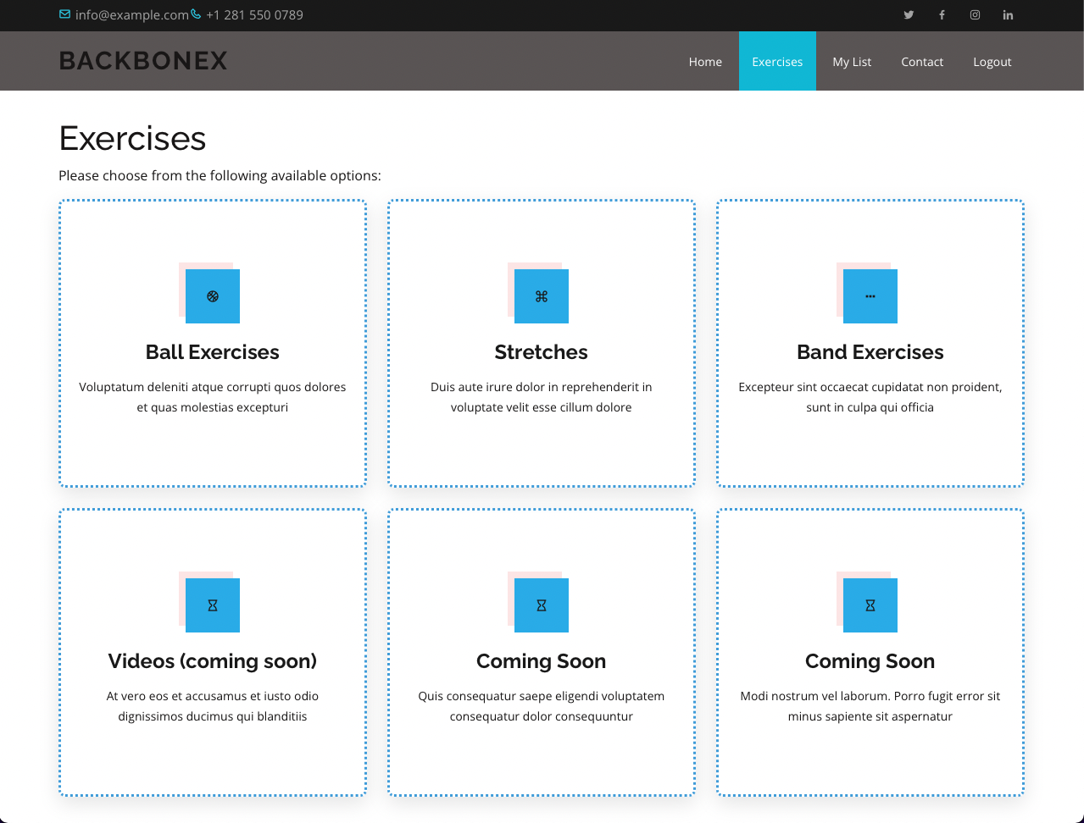Click the phone icon beside the number
The width and height of the screenshot is (1084, 823).
[197, 14]
